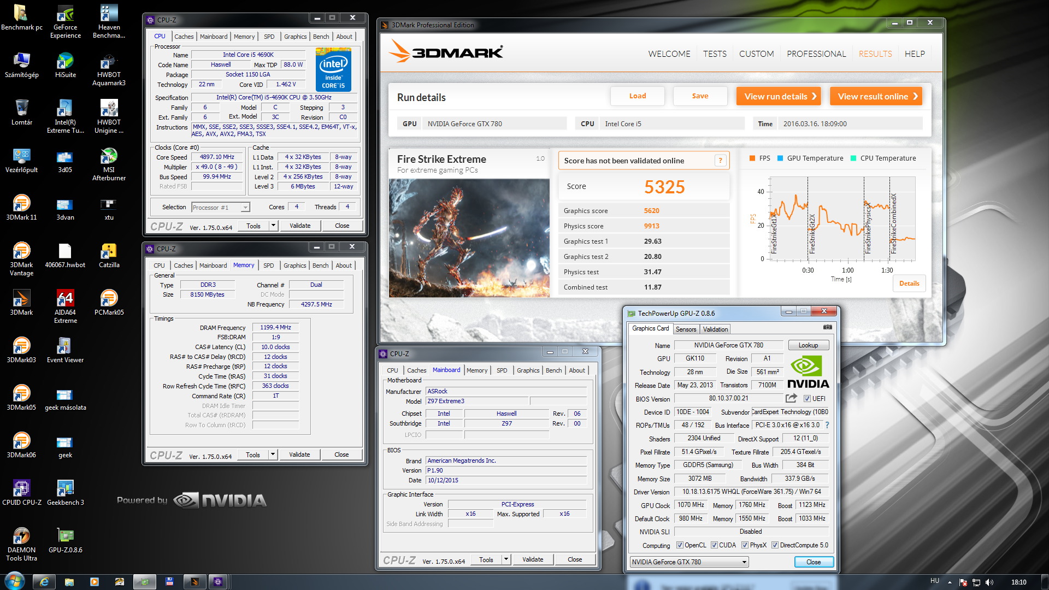Open TESTS menu in 3DMark
This screenshot has height=590, width=1049.
coord(715,54)
